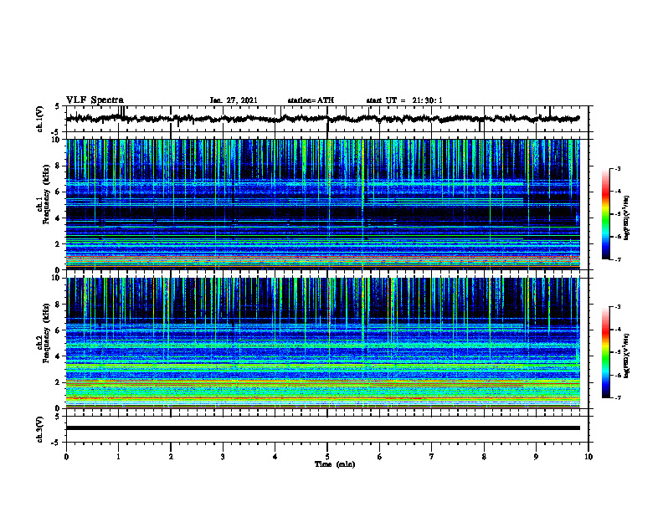663x512 pixels.
Task: Click inside the ch.1 spectrogram panel
Action: [x=323, y=204]
